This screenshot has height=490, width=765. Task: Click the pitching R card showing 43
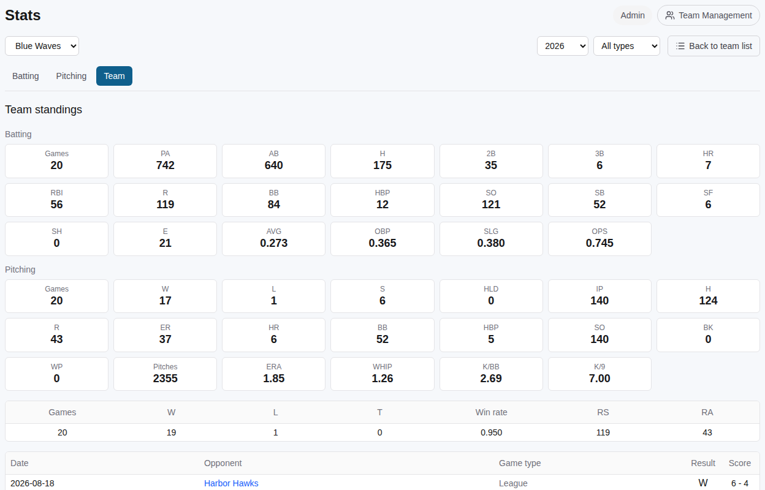pos(56,335)
